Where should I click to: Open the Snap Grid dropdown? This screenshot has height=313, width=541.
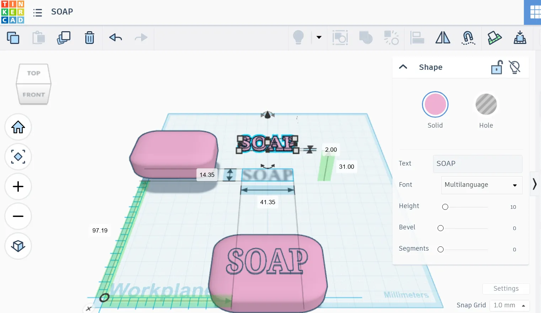pos(510,305)
